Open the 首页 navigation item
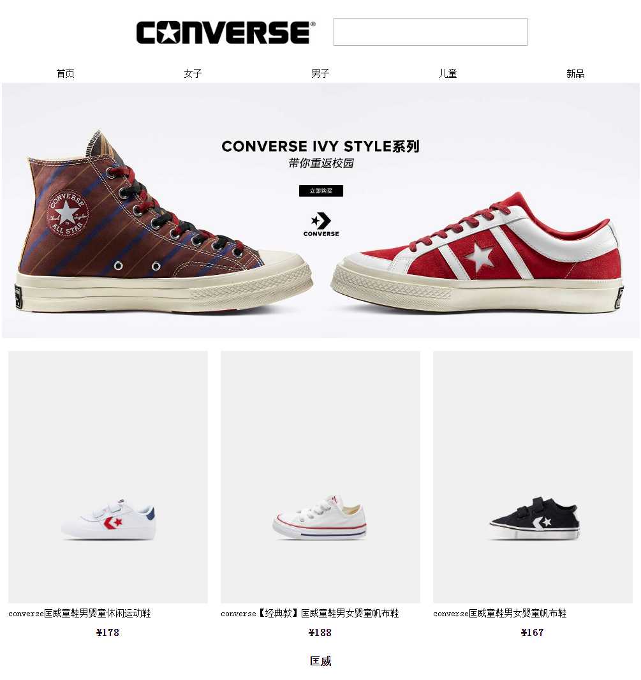The width and height of the screenshot is (641, 680). pos(66,73)
